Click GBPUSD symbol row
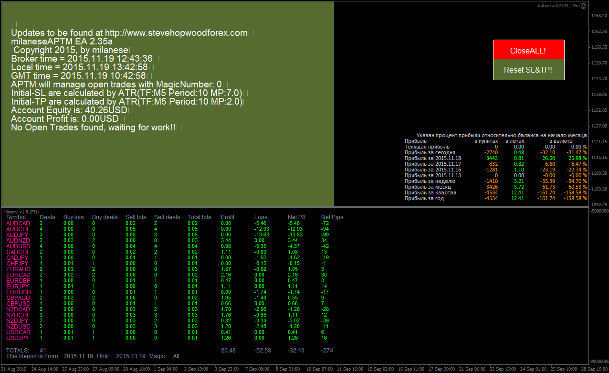609x373 pixels. (18, 304)
